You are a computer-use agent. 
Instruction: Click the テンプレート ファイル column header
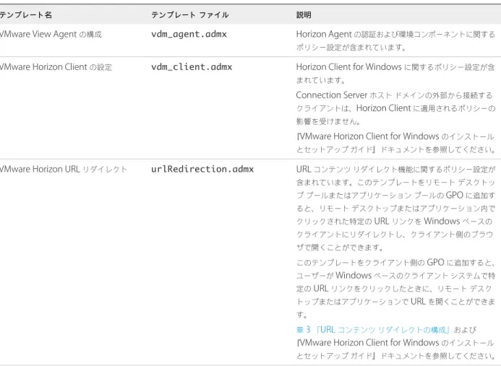190,15
